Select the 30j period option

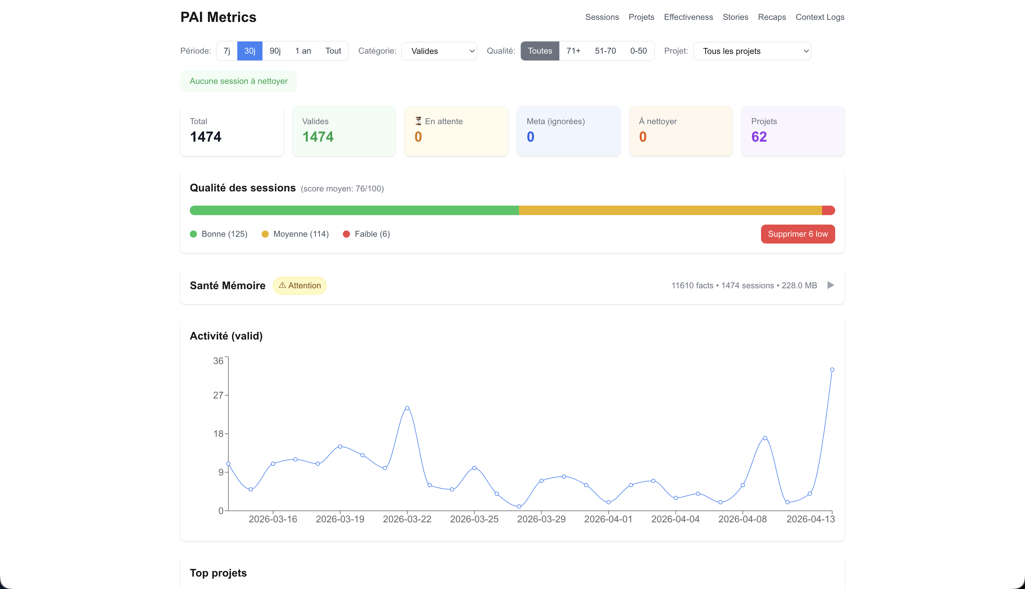(x=250, y=51)
